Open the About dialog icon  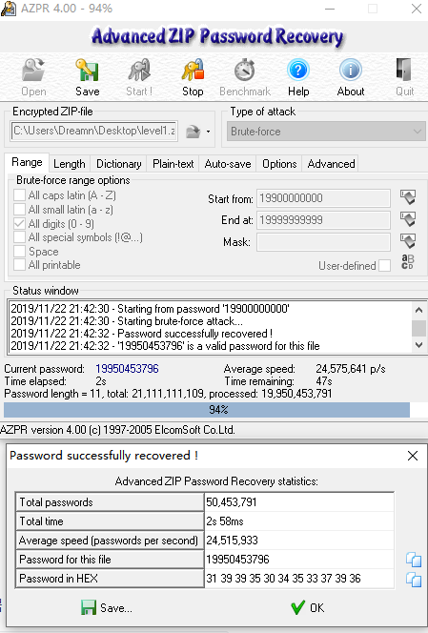point(351,77)
